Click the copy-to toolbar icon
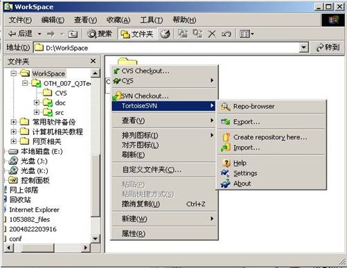Screen dimensions: 347x268 point(197,34)
